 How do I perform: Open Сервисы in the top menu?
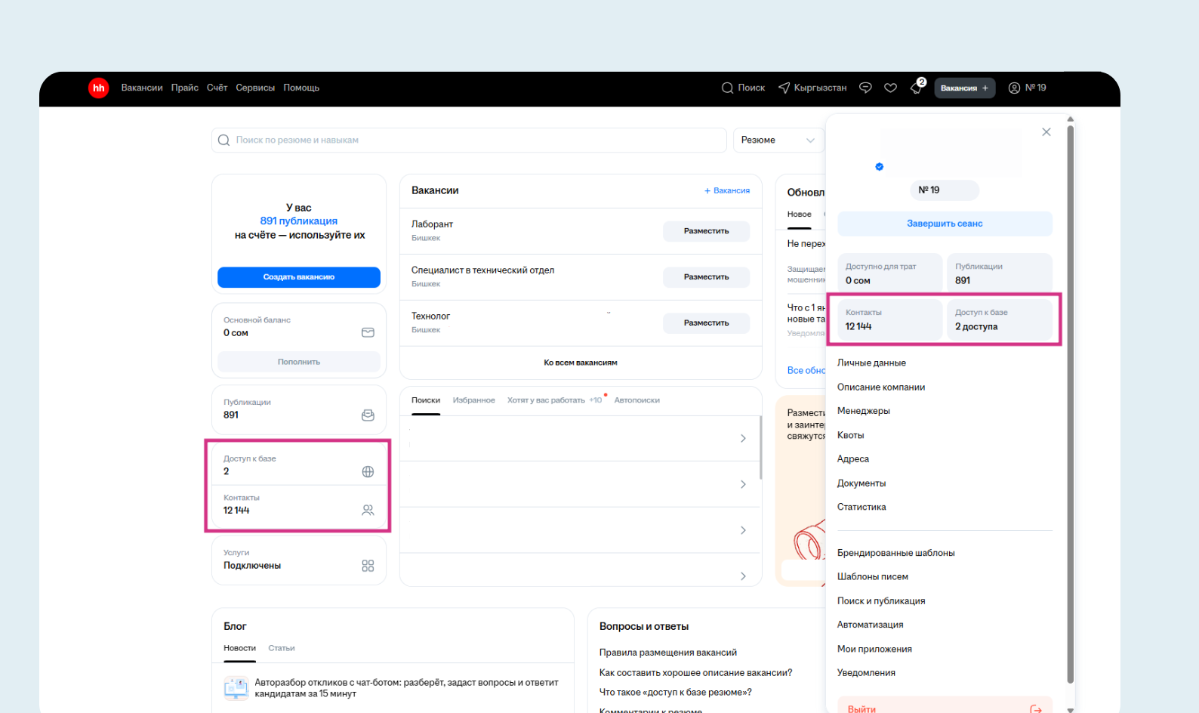[x=255, y=88]
